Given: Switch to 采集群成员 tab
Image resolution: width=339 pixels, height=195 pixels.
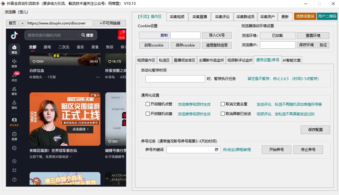Looking at the screenshot, I should click(x=246, y=17).
